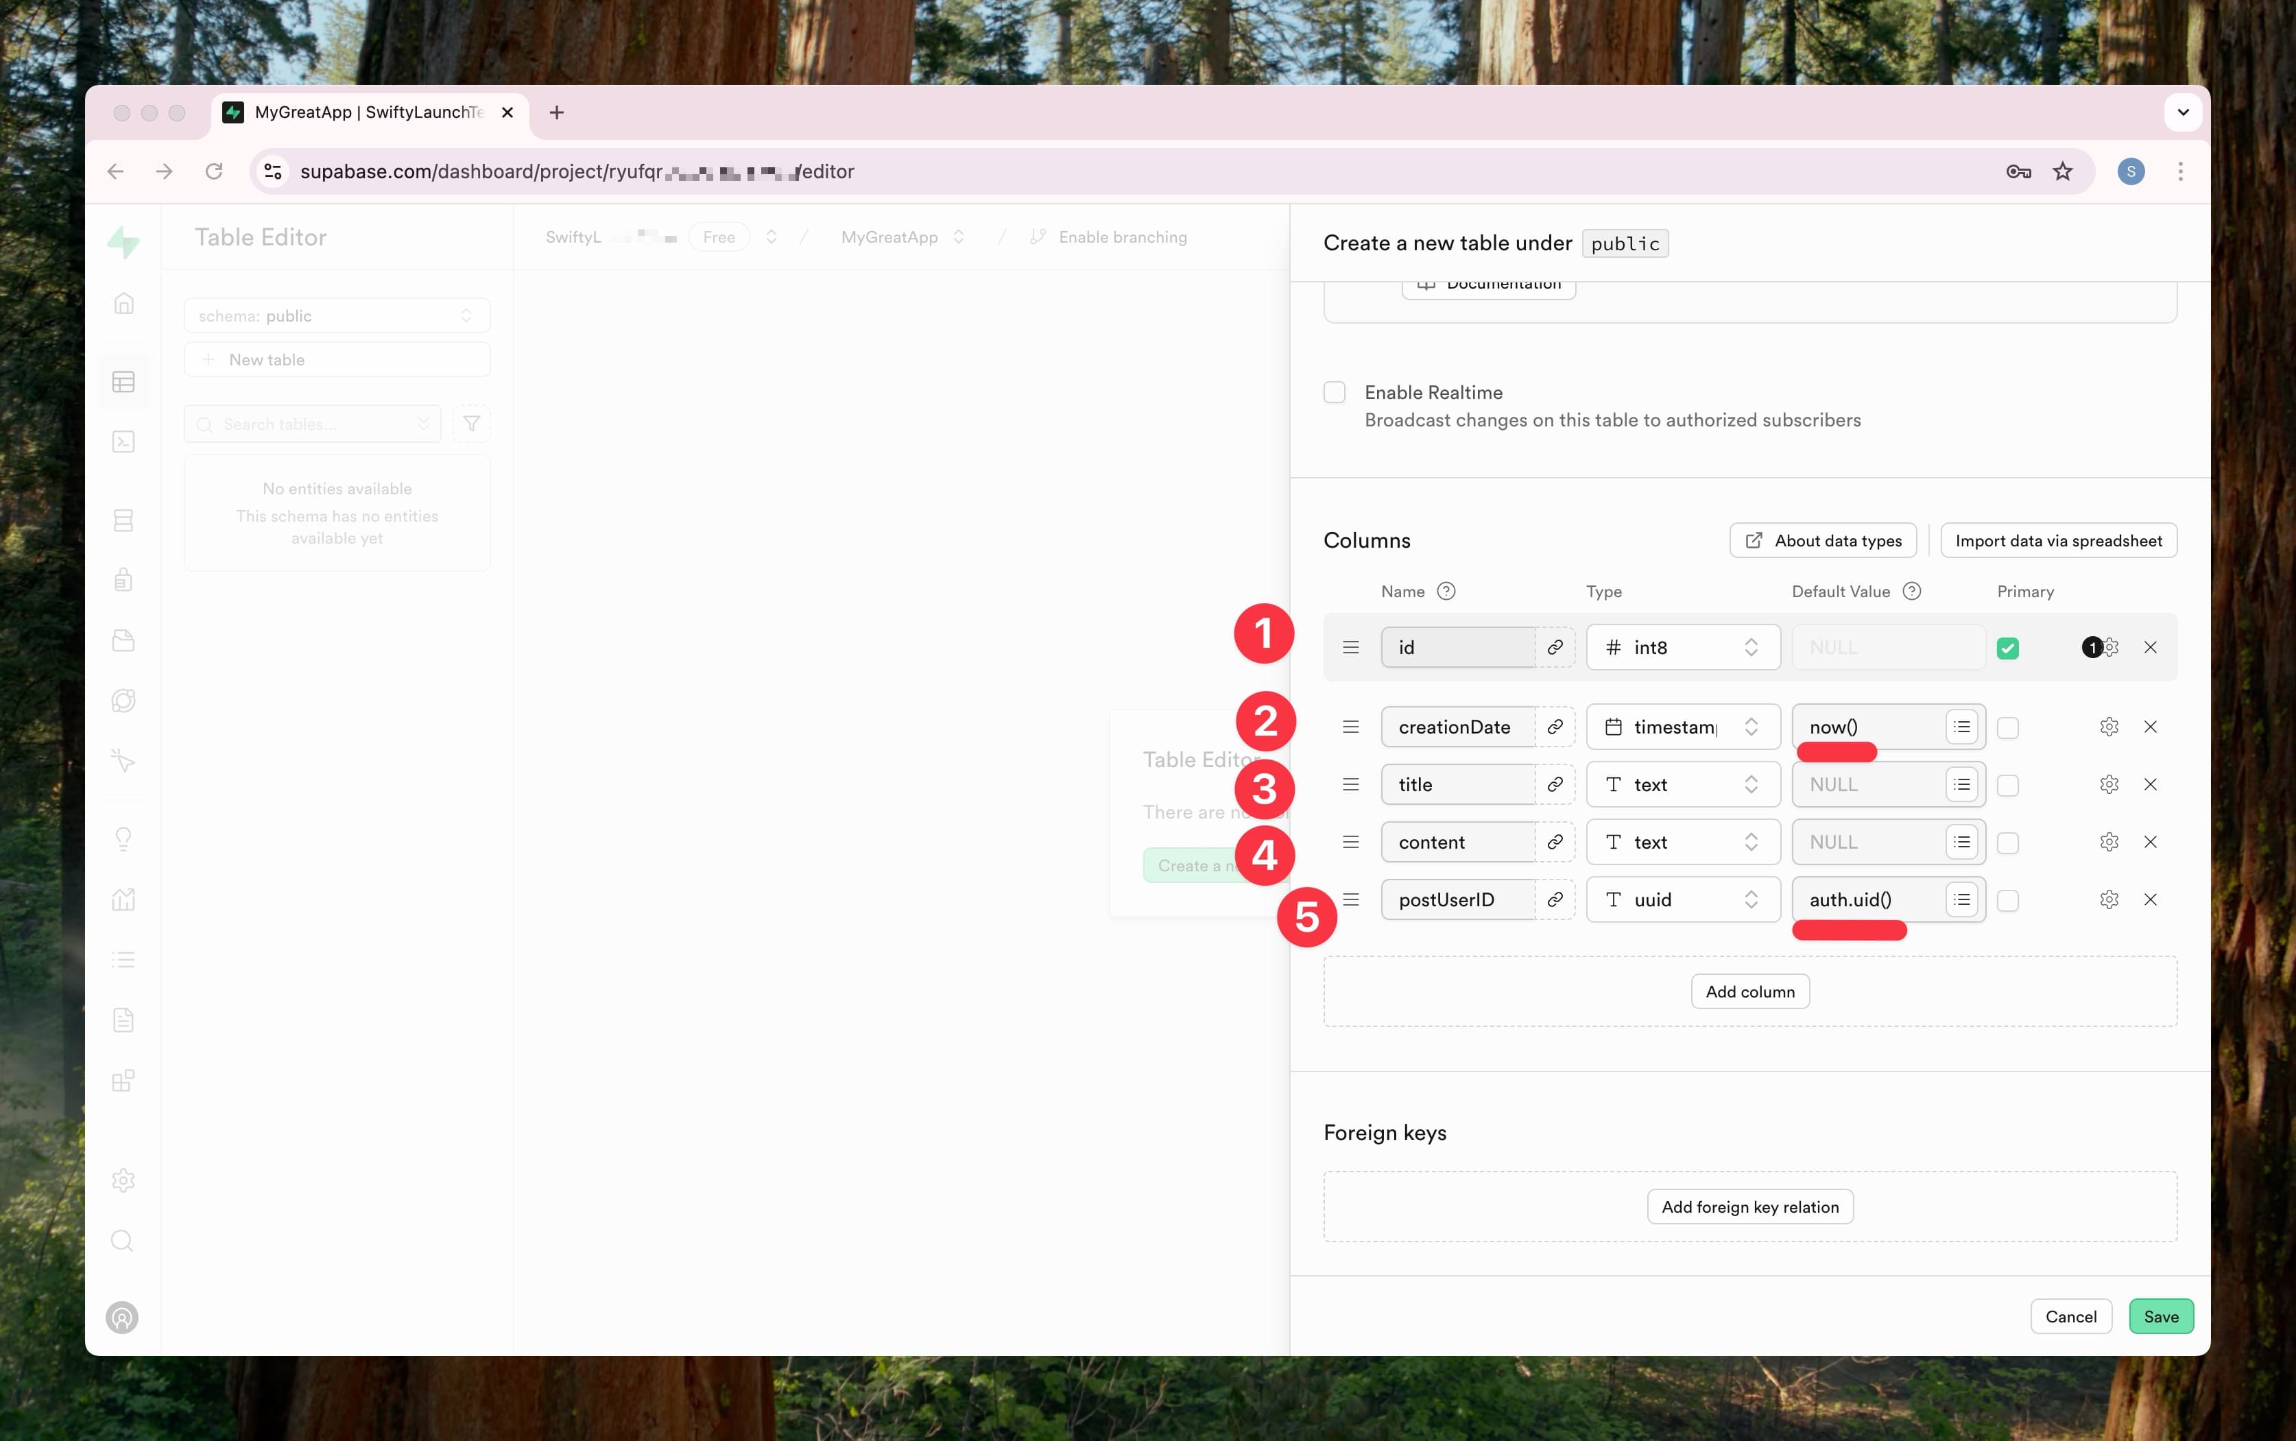Open uuid type dropdown for postUserID column
The height and width of the screenshot is (1441, 2296).
point(1683,899)
